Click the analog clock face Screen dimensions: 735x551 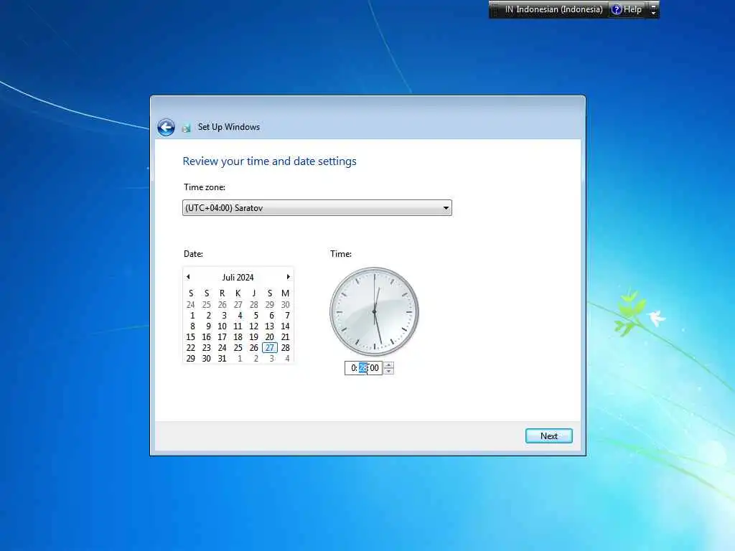point(374,311)
